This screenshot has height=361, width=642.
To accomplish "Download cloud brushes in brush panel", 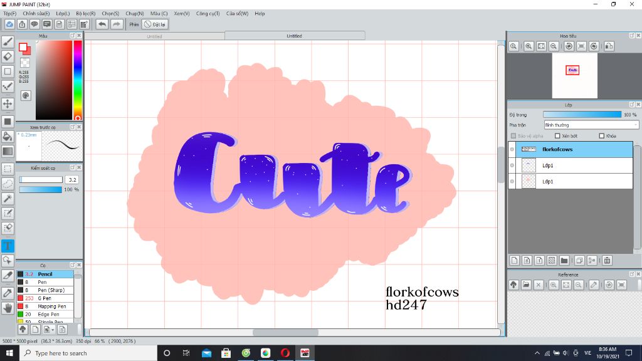I will pyautogui.click(x=23, y=329).
